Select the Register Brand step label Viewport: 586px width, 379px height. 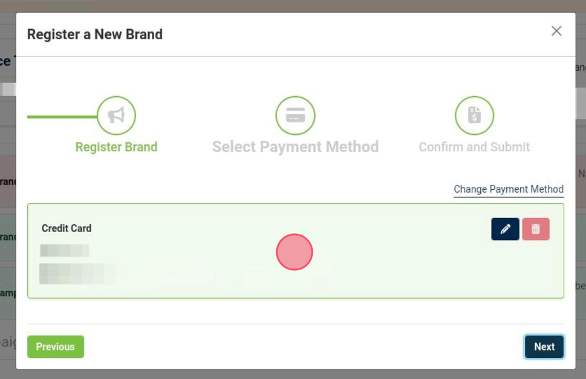[x=116, y=147]
